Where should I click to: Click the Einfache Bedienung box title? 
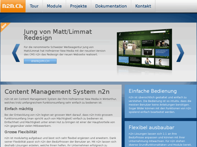point(153,91)
